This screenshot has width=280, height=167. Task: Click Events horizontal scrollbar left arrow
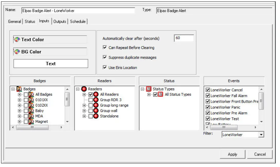point(207,128)
